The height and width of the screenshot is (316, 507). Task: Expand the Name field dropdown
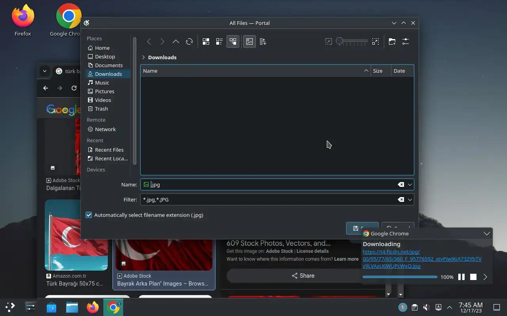click(410, 184)
